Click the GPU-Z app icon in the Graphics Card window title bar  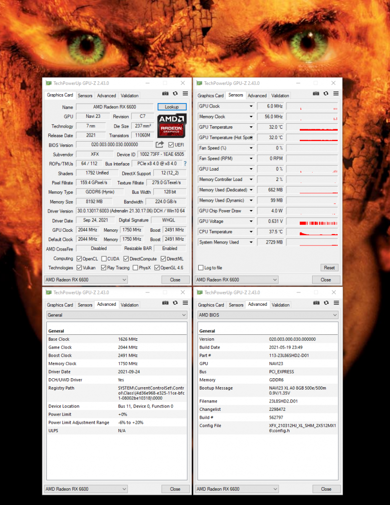tap(49, 83)
